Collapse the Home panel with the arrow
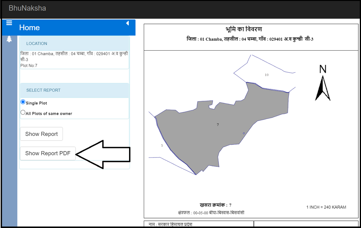This screenshot has height=228, width=361. point(127,23)
